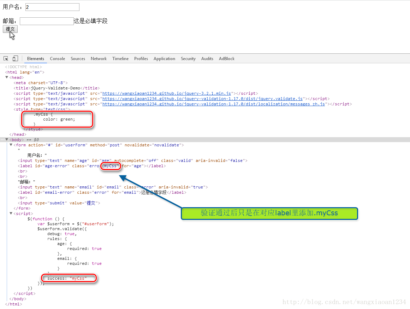
Task: Click the var $userForm code line
Action: coord(76,224)
